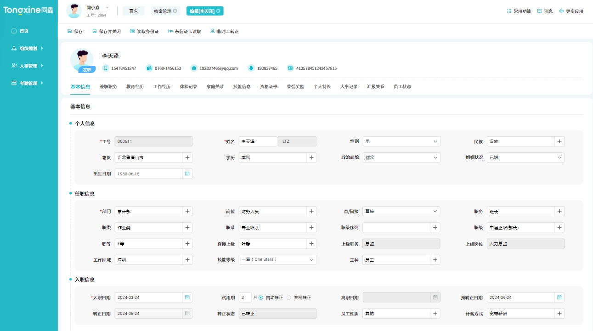The height and width of the screenshot is (331, 593).
Task: Click the email address 192837465@qq.com
Action: pos(218,68)
